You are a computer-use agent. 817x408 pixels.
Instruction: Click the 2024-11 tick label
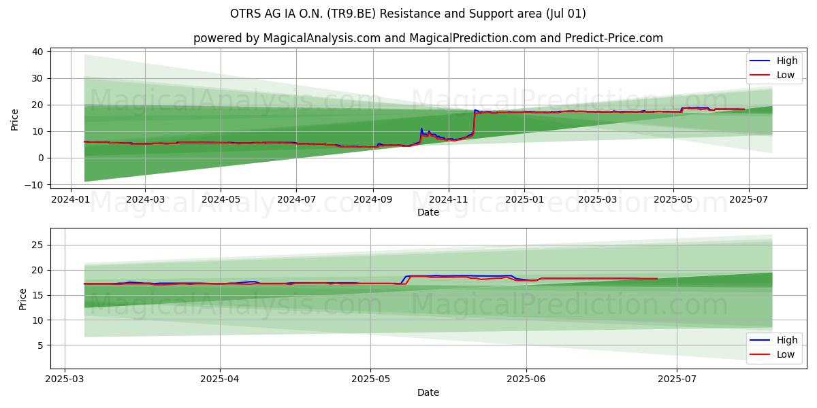click(x=448, y=200)
